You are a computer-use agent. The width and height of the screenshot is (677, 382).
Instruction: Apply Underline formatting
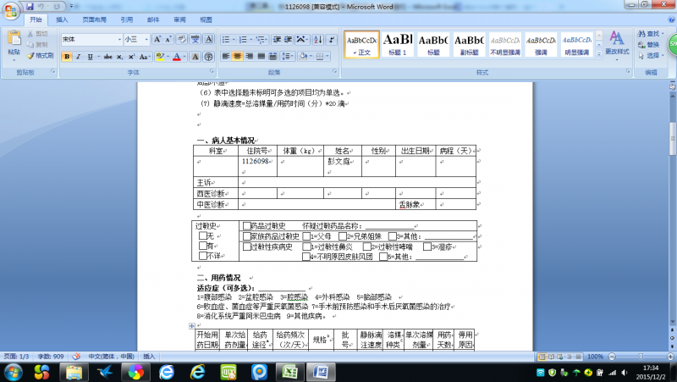pyautogui.click(x=90, y=57)
